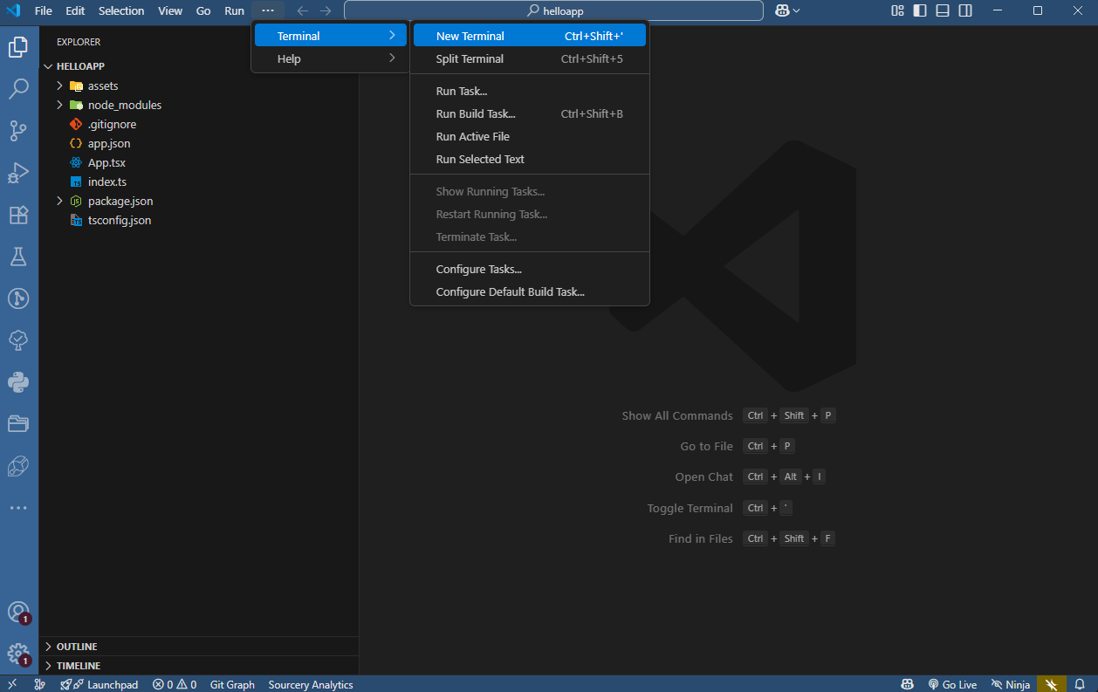
Task: Collapse the TIMELINE section header
Action: tap(79, 665)
